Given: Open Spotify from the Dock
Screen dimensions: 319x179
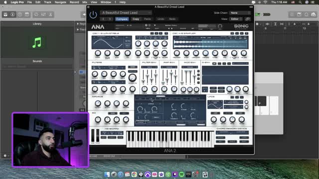Looking at the screenshot, I should (181, 175).
